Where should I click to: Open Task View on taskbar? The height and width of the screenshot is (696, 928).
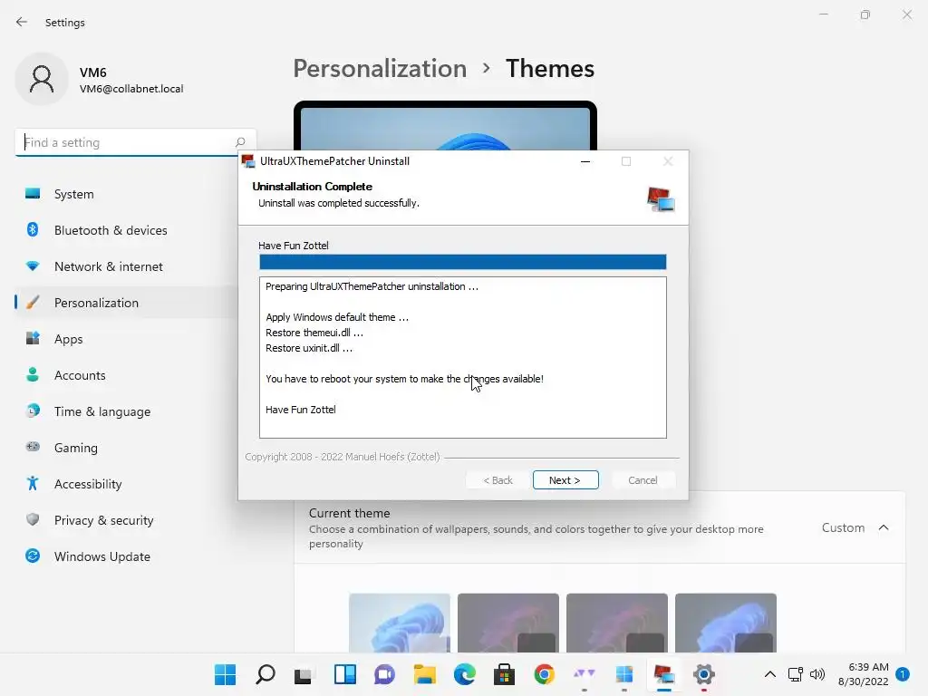point(303,674)
